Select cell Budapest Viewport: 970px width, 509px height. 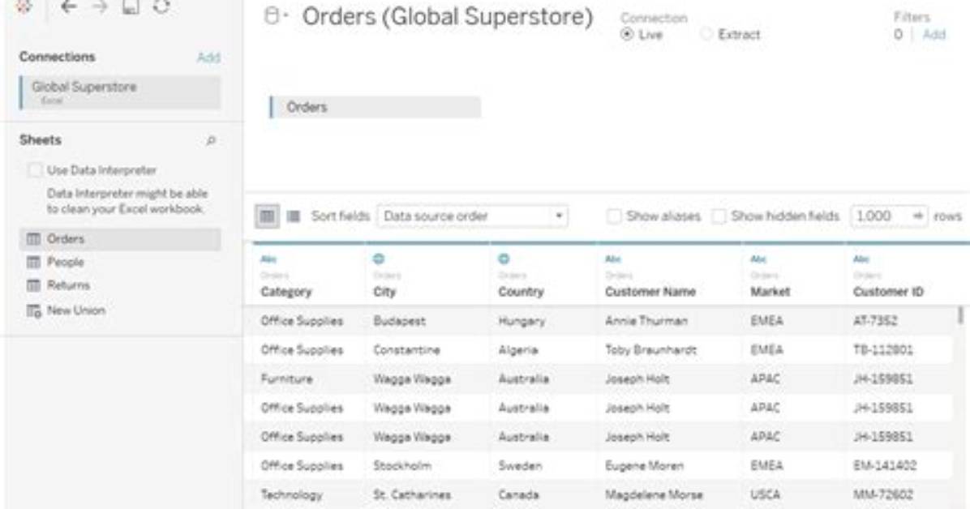[399, 321]
